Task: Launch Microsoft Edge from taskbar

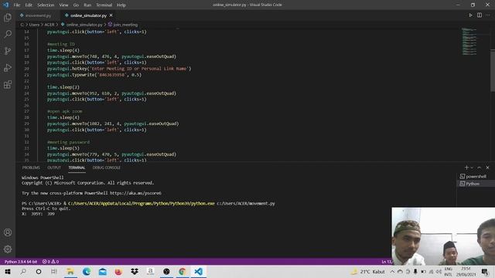Action: [x=87, y=271]
